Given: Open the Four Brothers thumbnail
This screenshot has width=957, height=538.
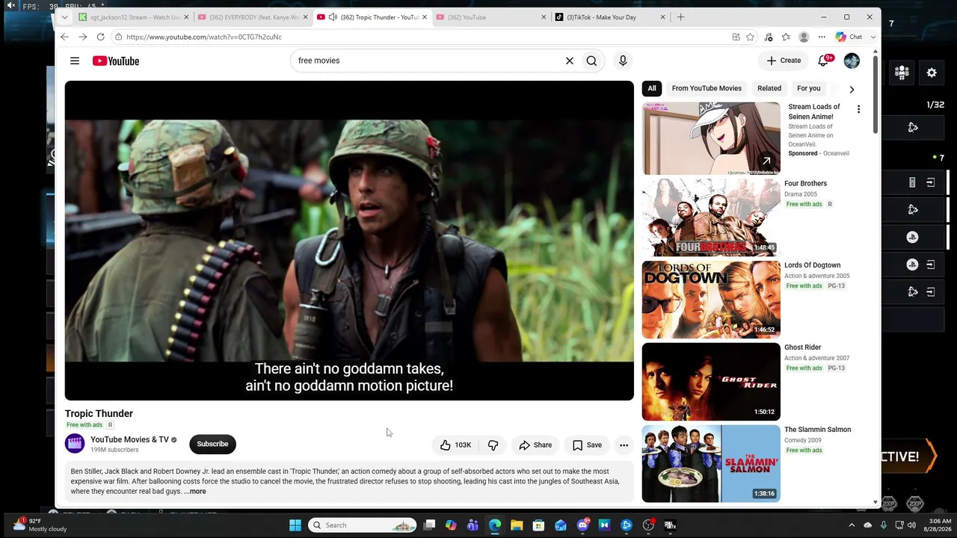Looking at the screenshot, I should pos(711,217).
